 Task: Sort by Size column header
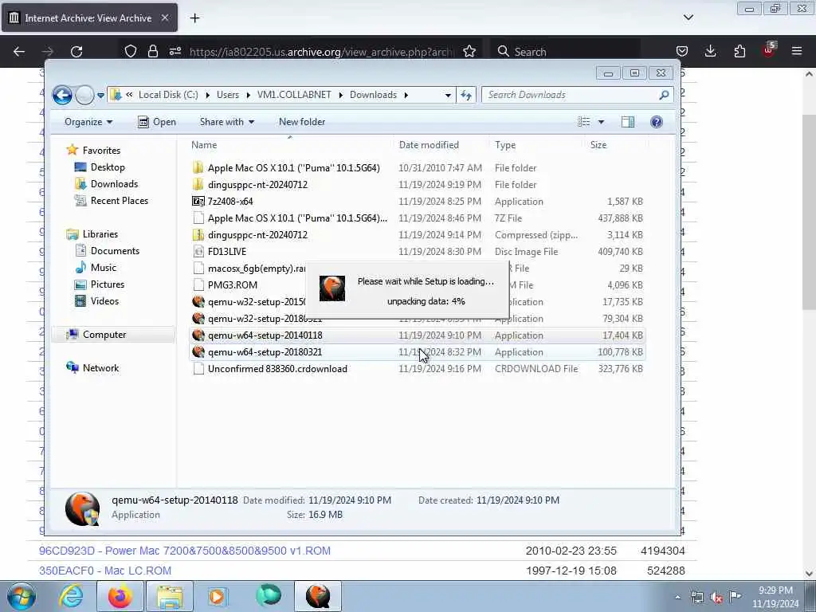(598, 145)
